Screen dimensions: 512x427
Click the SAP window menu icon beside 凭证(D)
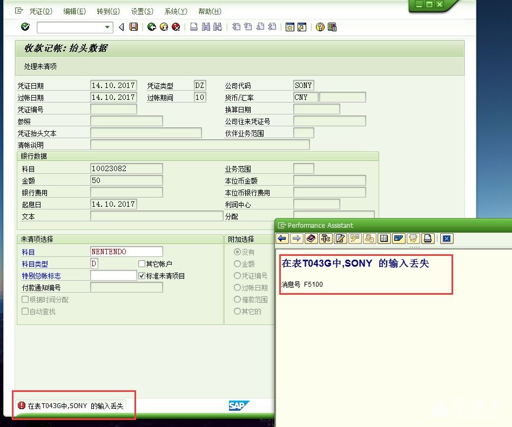coord(19,11)
